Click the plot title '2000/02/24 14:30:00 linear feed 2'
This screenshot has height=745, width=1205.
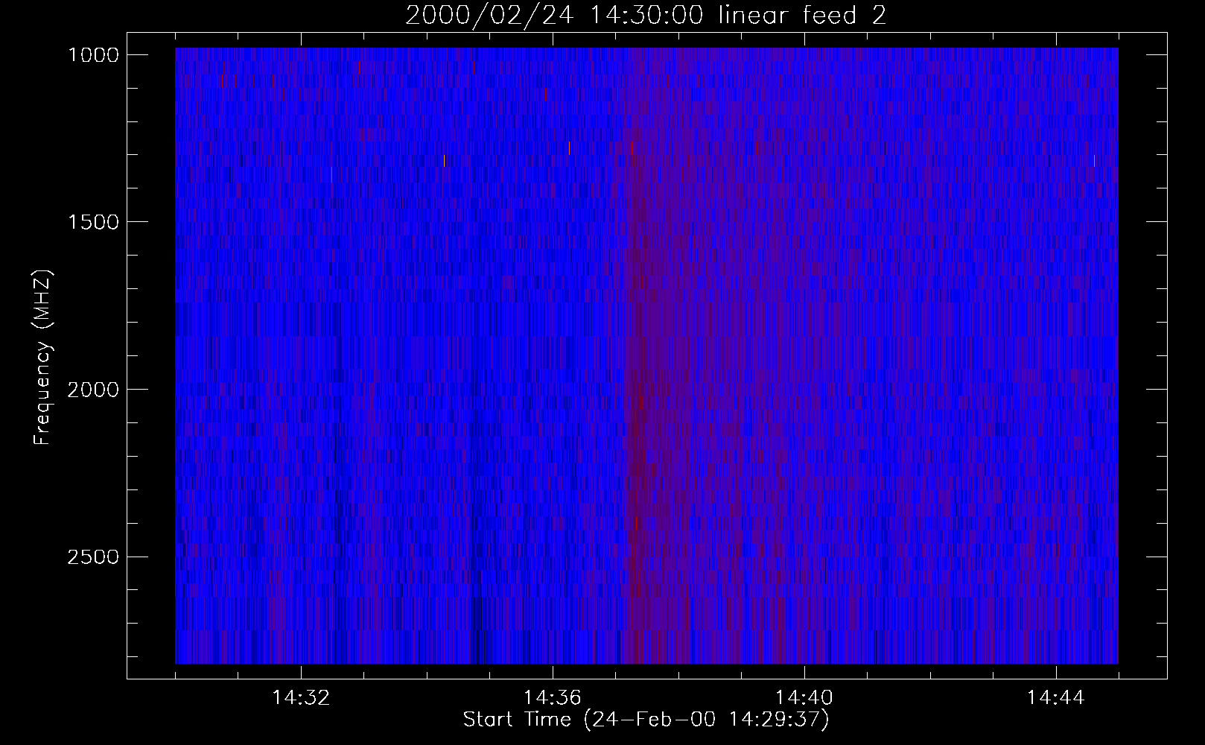click(x=646, y=15)
